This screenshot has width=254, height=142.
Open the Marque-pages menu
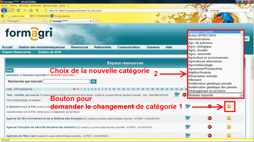[50, 6]
